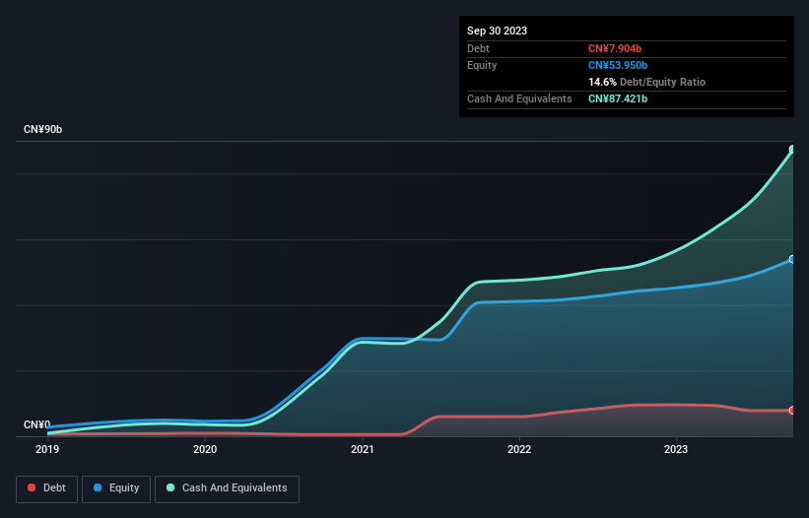
Task: Click the red Debt endpoint marker
Action: [792, 411]
